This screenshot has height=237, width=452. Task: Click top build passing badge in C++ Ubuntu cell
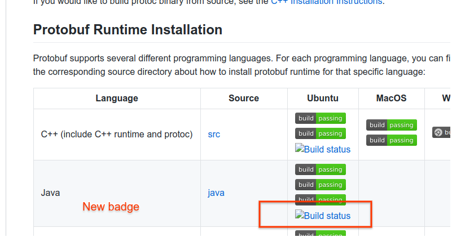click(321, 118)
